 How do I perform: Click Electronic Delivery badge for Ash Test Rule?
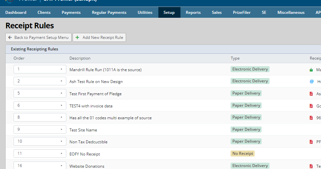coord(250,81)
